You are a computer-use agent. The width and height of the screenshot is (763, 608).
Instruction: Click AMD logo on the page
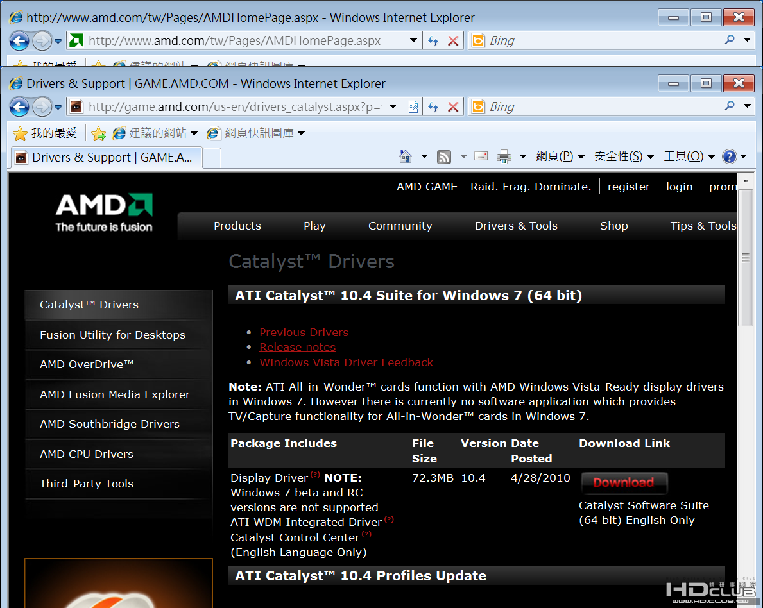point(104,212)
